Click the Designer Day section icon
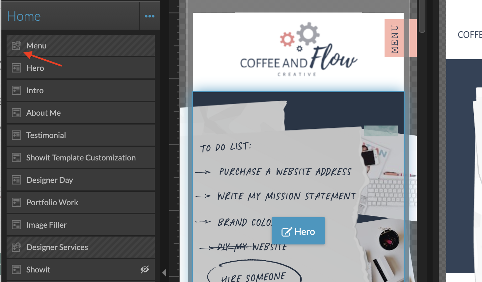 pyautogui.click(x=16, y=180)
